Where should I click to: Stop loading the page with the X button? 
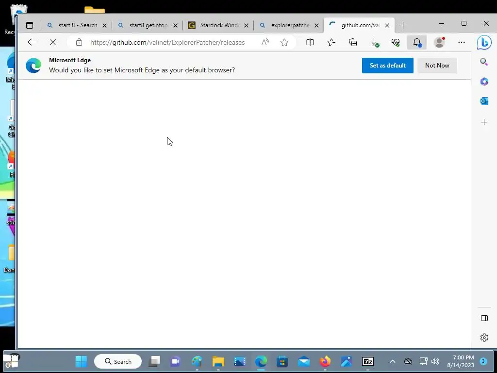[53, 42]
